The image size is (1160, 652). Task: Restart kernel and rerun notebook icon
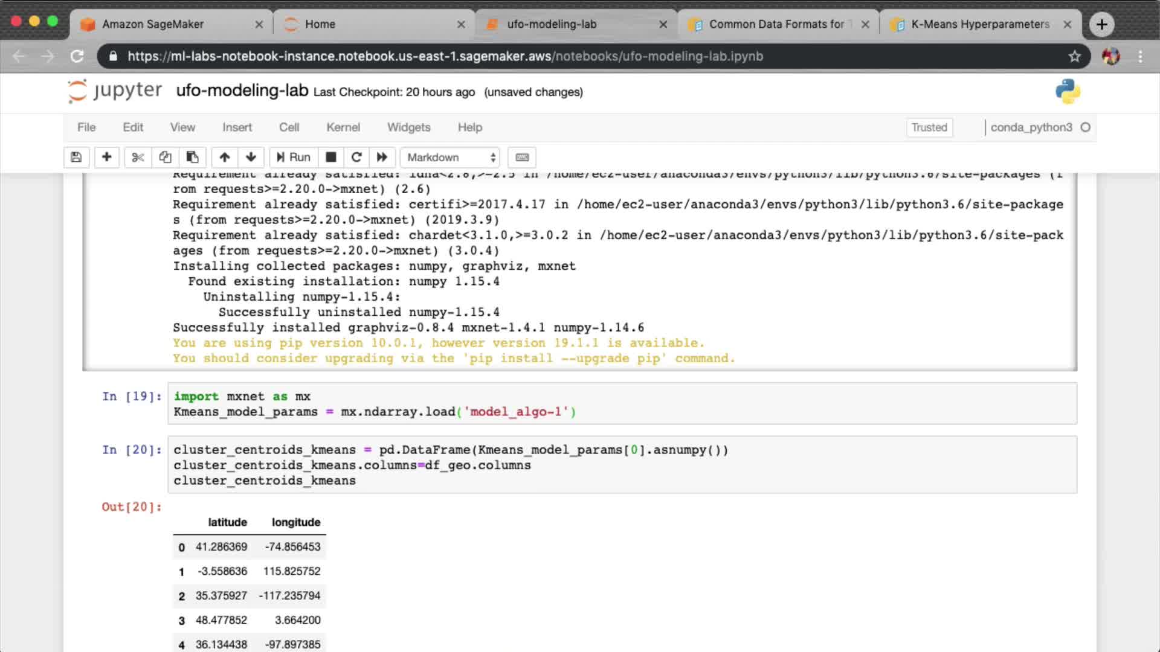(382, 158)
